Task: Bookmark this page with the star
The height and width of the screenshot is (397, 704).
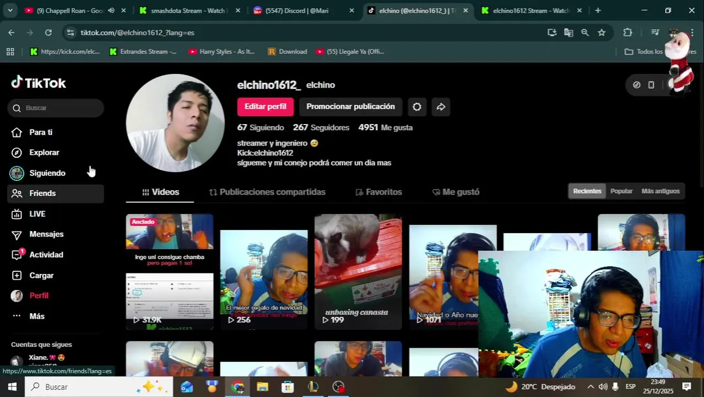Action: 602,33
